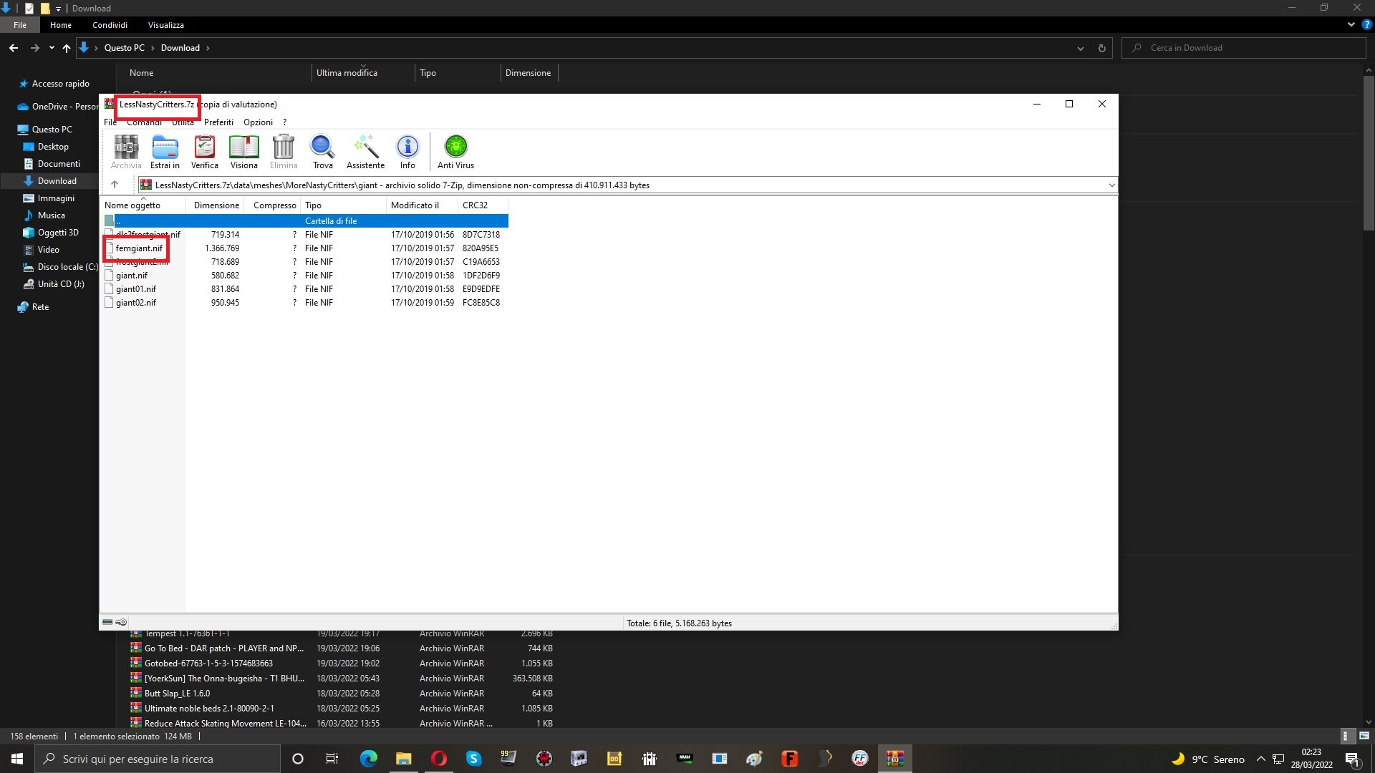Click the Trova search tool
This screenshot has width=1375, height=773.
(x=322, y=152)
